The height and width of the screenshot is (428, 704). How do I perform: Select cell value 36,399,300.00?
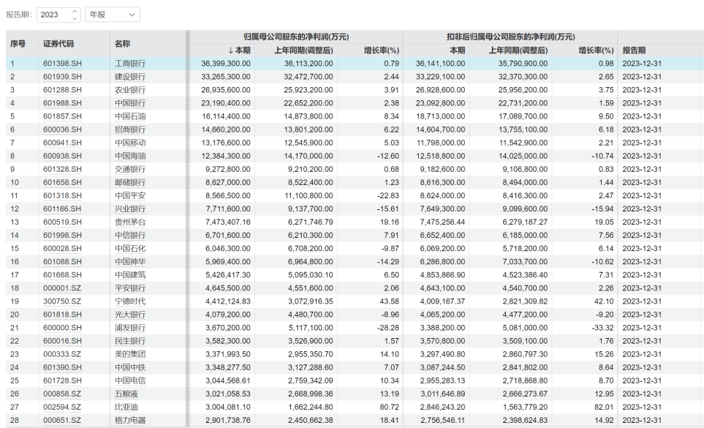pyautogui.click(x=226, y=64)
